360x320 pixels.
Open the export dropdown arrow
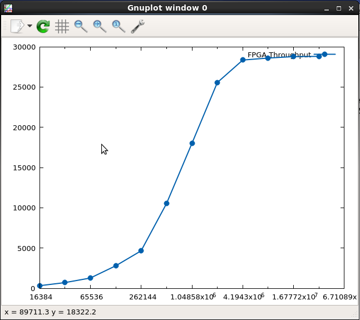[29, 26]
